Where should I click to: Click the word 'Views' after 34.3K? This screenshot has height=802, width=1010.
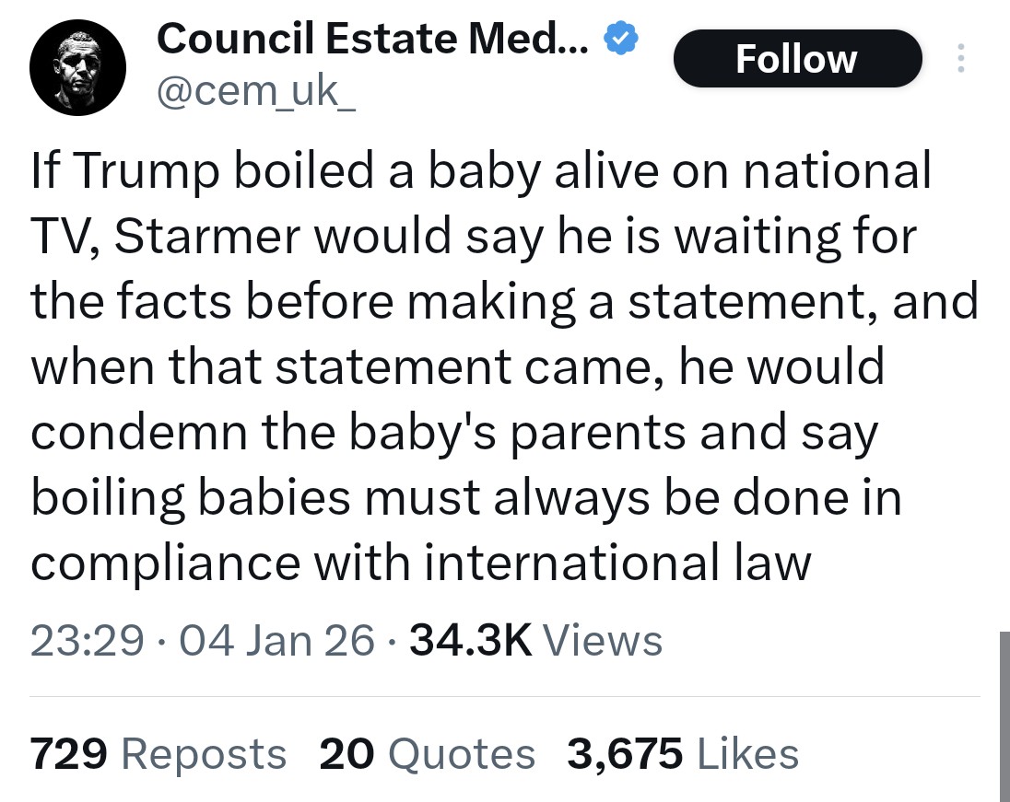pos(603,641)
